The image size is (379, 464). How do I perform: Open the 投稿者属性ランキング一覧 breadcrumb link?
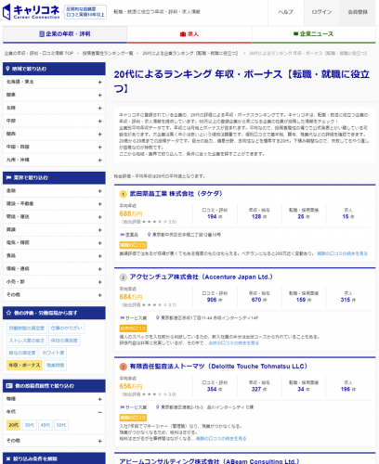pos(108,53)
